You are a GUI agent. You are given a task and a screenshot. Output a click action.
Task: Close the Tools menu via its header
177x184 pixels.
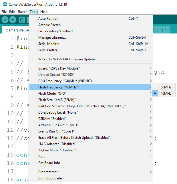[34, 12]
